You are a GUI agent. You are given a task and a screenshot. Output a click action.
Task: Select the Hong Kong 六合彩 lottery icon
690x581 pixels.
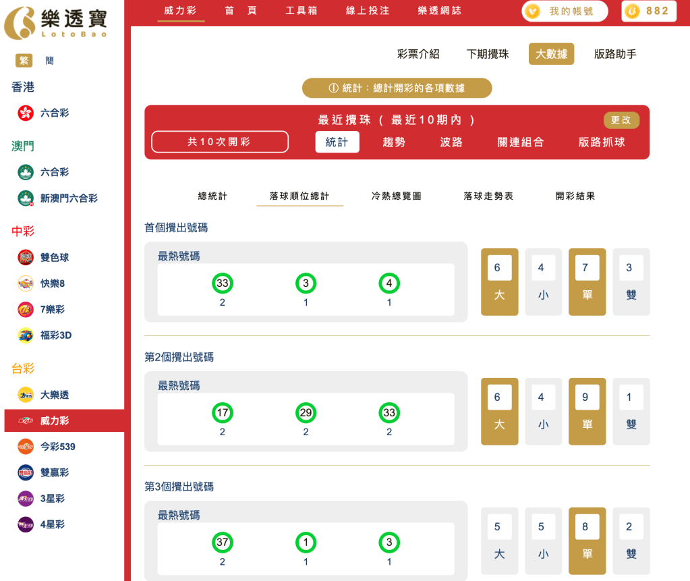tap(25, 113)
